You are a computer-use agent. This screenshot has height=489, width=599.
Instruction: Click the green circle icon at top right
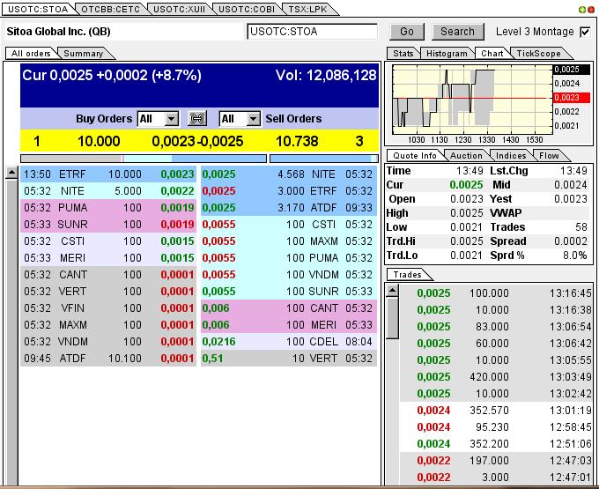pyautogui.click(x=582, y=9)
